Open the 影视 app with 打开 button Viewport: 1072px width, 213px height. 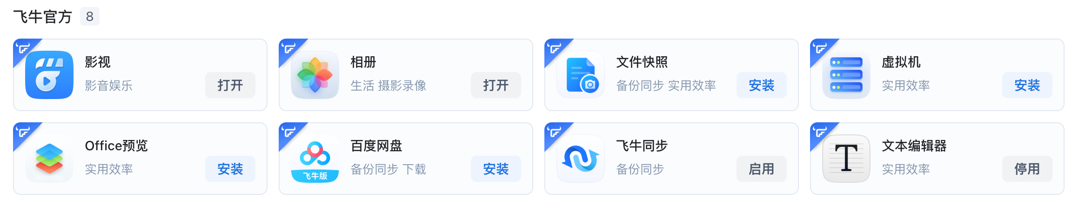[230, 85]
